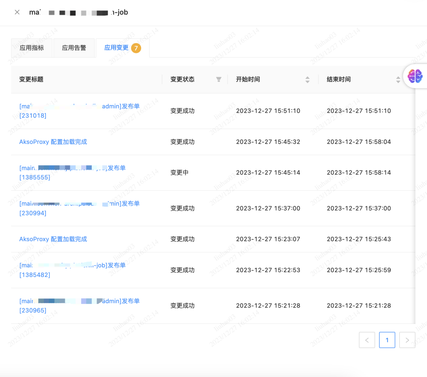This screenshot has height=377, width=427.
Task: Open release order link [1385482]
Action: (72, 270)
